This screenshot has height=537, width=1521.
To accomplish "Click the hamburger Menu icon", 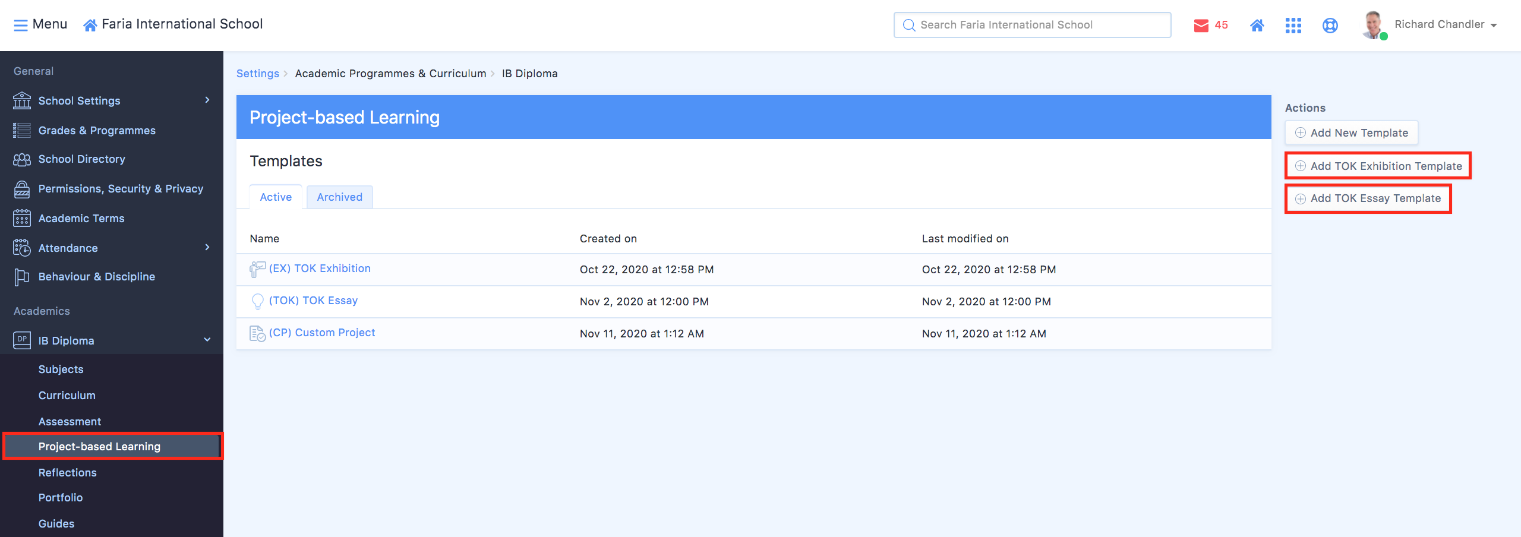I will point(21,25).
